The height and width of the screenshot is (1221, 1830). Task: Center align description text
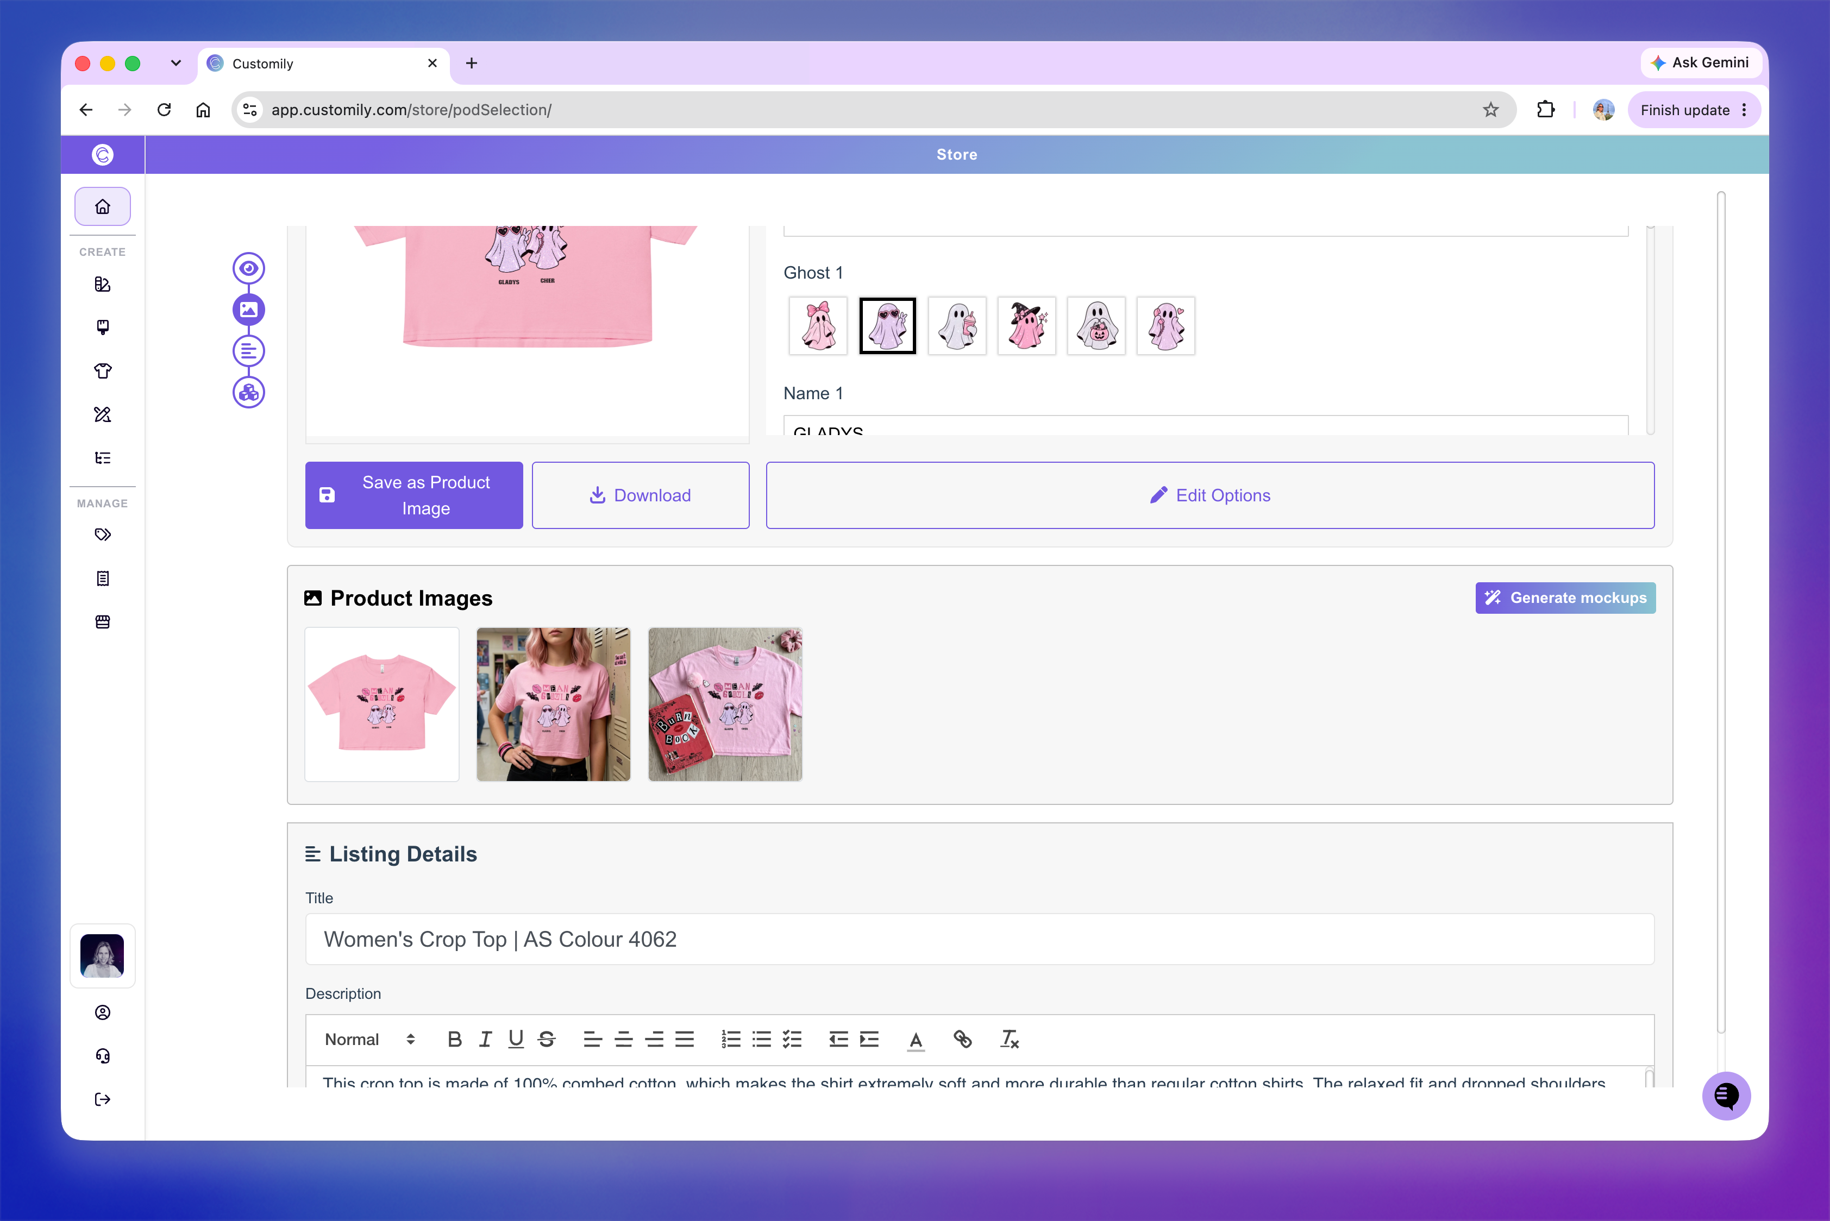[x=623, y=1040]
